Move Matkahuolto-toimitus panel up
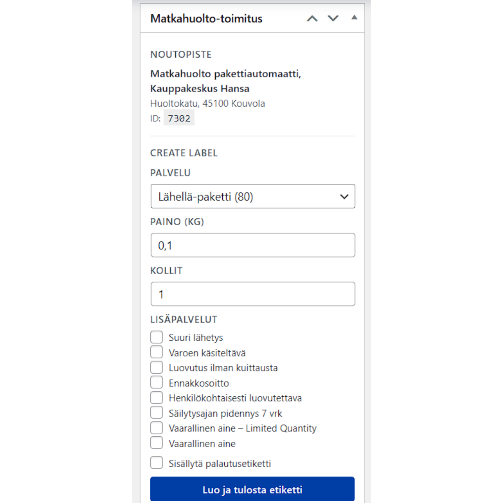The height and width of the screenshot is (503, 503). pyautogui.click(x=312, y=18)
